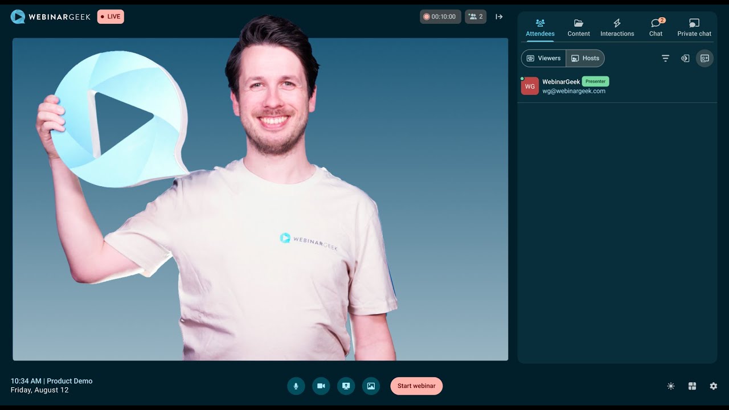Screen dimensions: 729x410
Task: Open the layout grid icon
Action: 692,386
